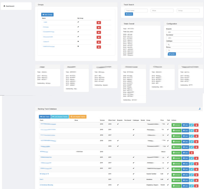Click Use for the '9 to 5' track

coord(185,180)
